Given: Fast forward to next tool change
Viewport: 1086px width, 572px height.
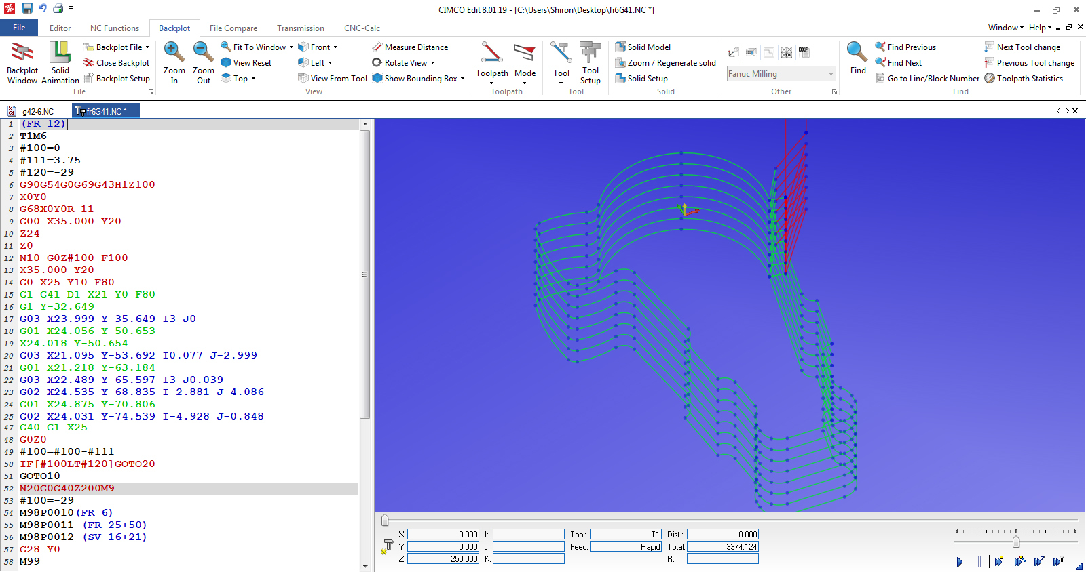Looking at the screenshot, I should point(1059,561).
